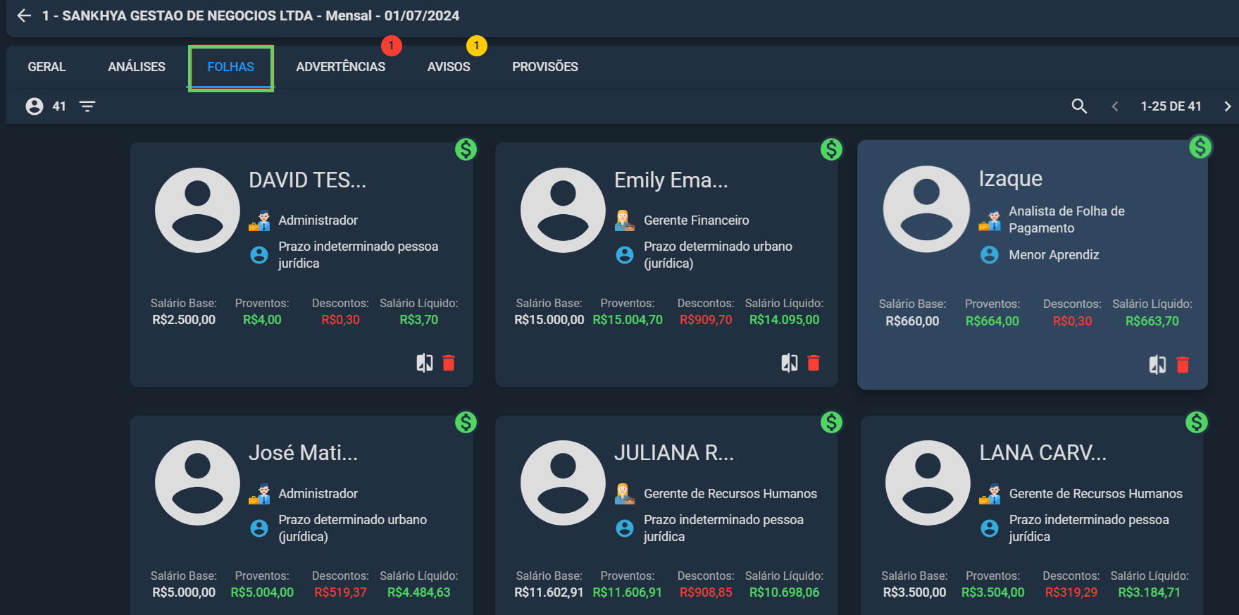Open compare icon on Emily Ema... card
This screenshot has height=615, width=1239.
coord(790,363)
